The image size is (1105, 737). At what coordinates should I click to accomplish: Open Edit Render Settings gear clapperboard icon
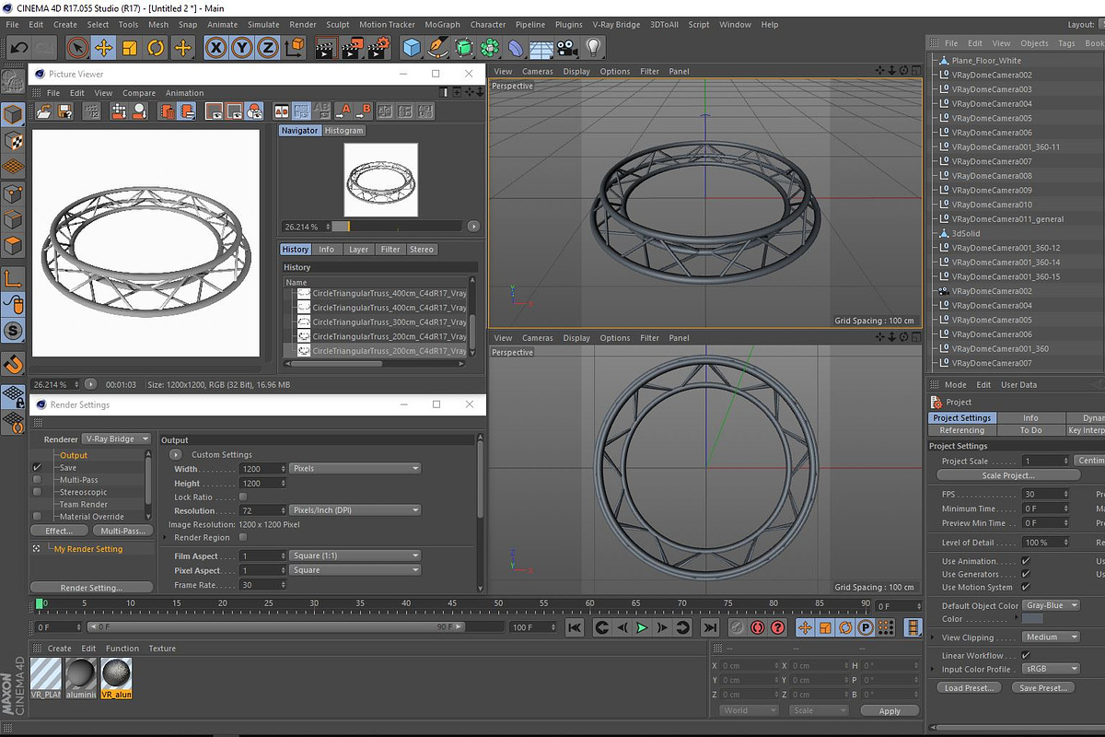[378, 47]
